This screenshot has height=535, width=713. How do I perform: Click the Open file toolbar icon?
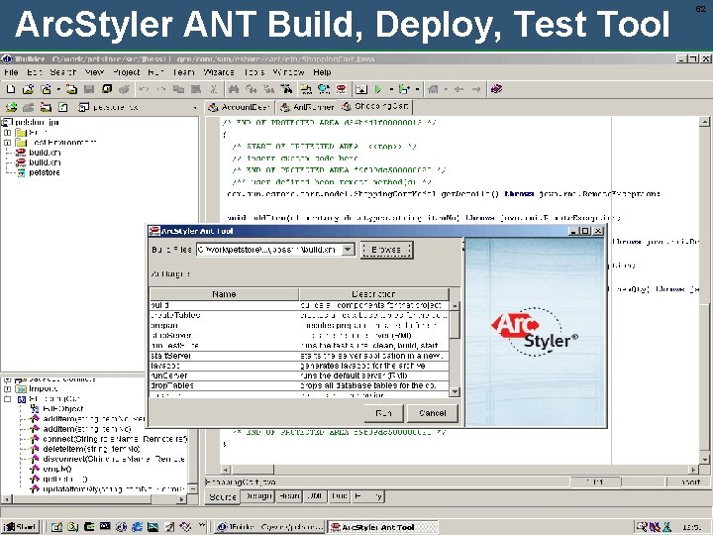click(x=28, y=89)
